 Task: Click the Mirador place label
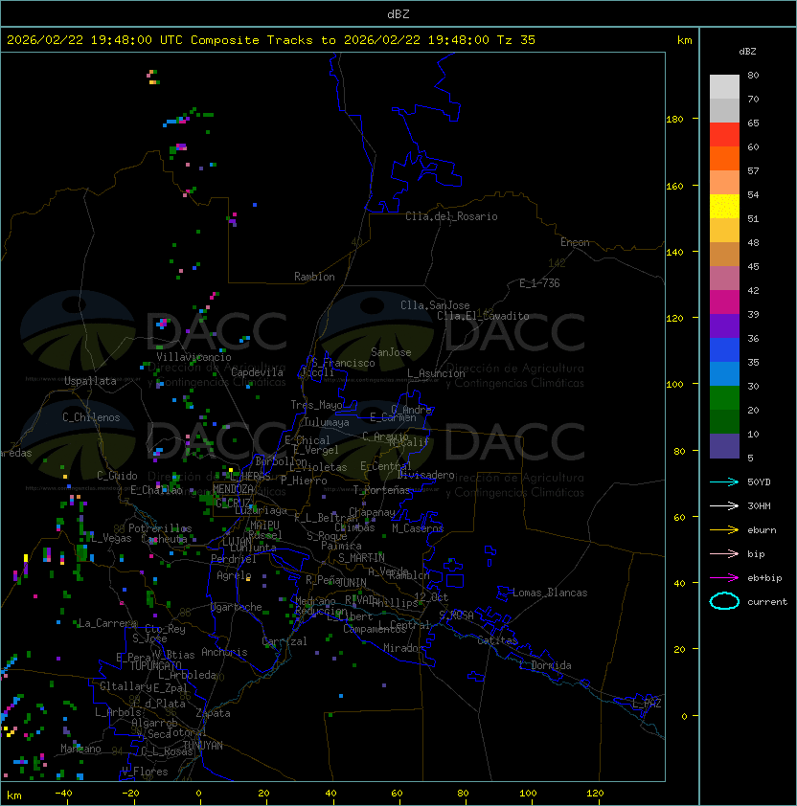(403, 648)
